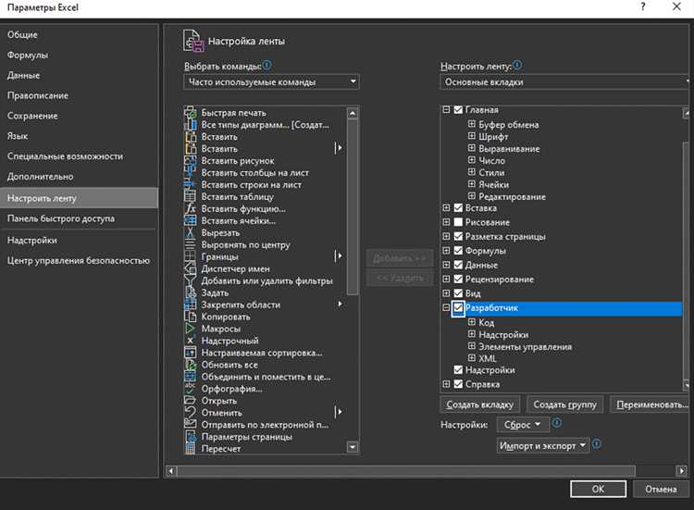Open the Общие settings category

[80, 34]
